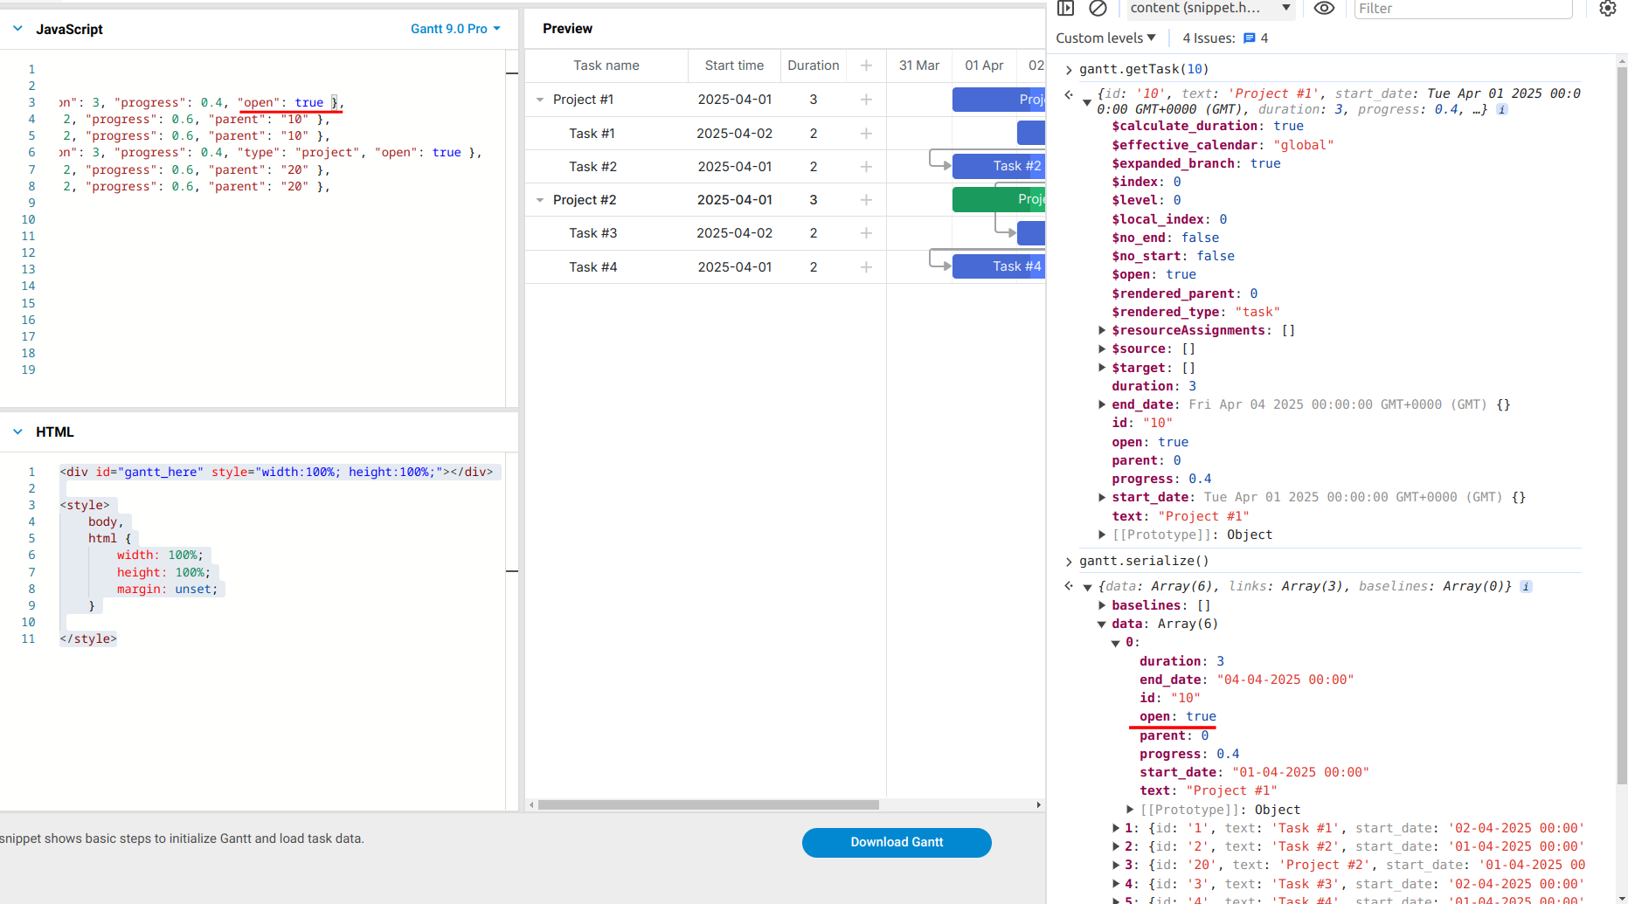Select the blue Project #1 bar in timeline
The width and height of the screenshot is (1628, 904).
999,100
